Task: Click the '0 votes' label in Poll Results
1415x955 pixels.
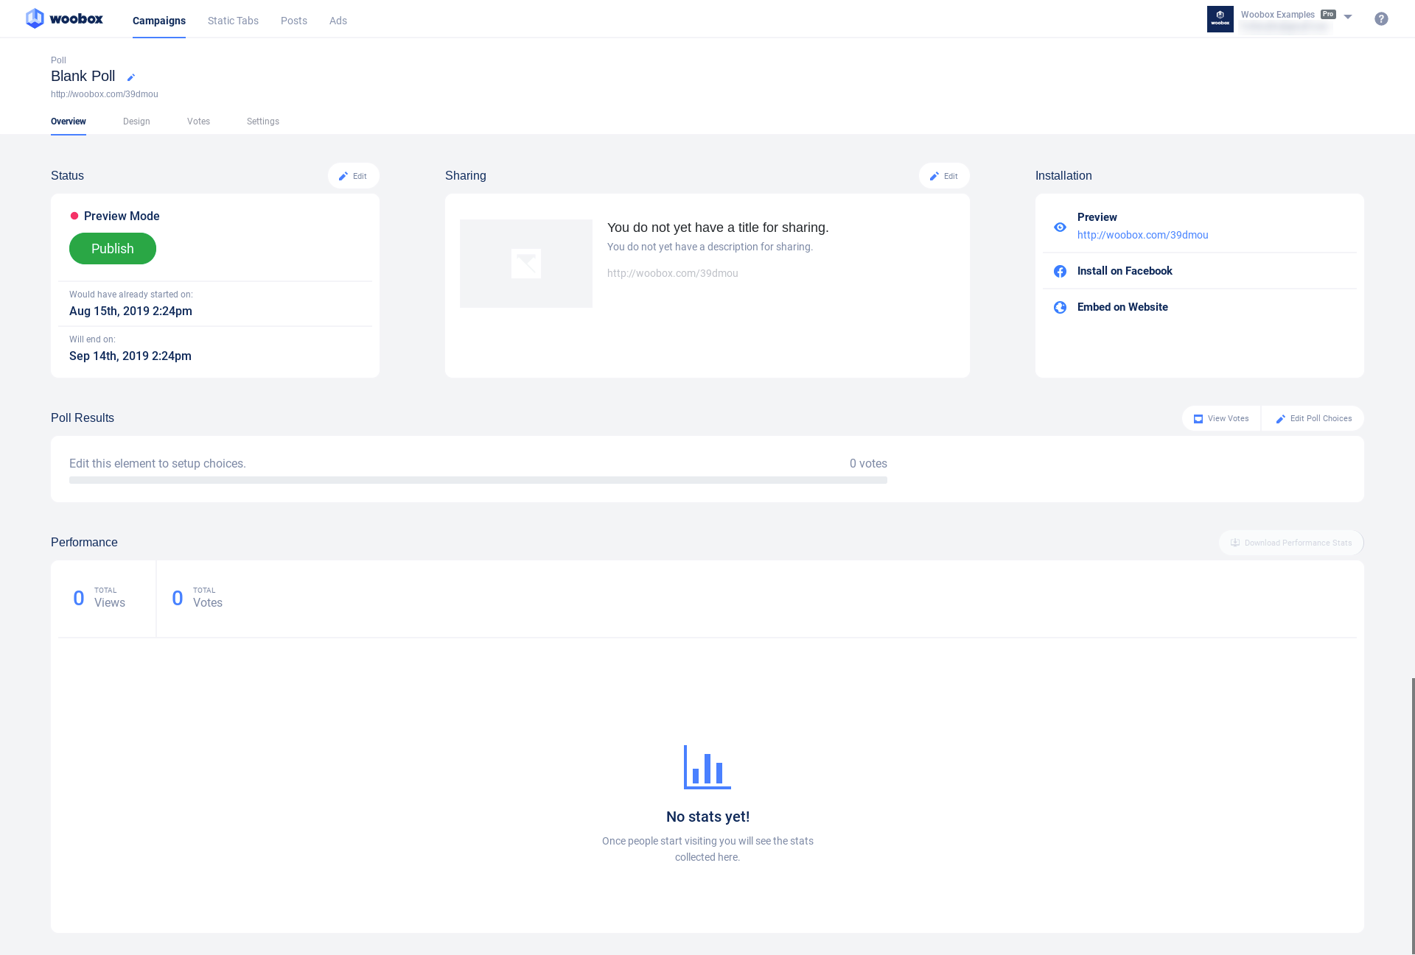Action: pos(868,463)
